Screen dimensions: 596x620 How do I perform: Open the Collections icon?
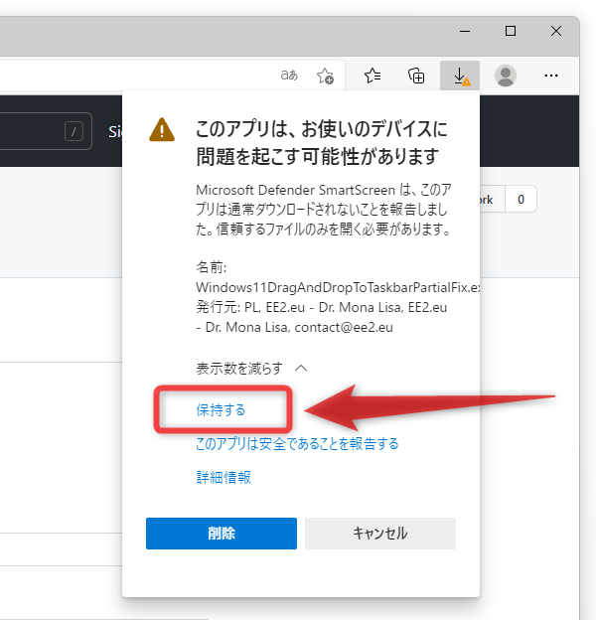coord(416,76)
